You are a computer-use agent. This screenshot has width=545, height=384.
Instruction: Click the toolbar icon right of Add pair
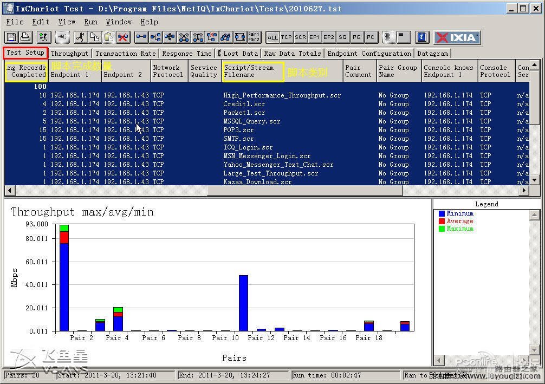click(155, 37)
